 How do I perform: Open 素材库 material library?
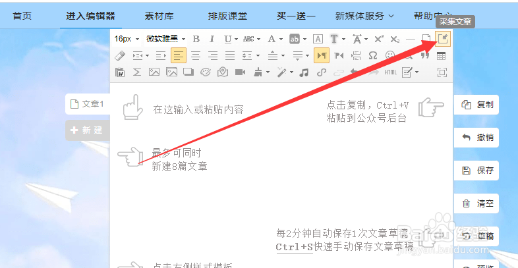[x=159, y=16]
